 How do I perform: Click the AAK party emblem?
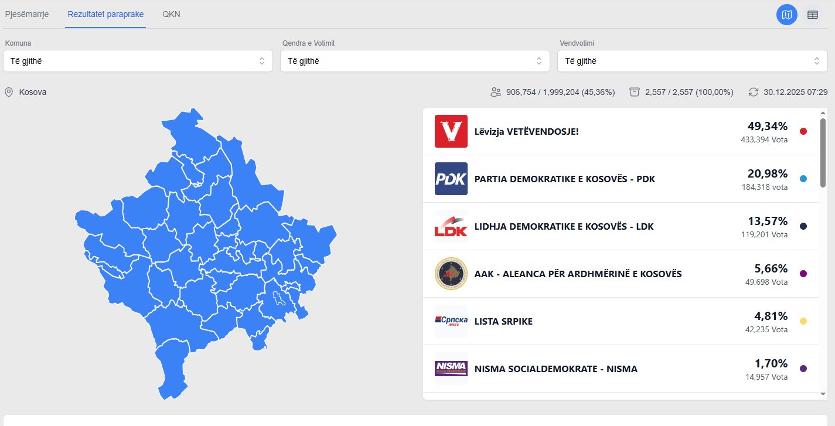pyautogui.click(x=451, y=274)
